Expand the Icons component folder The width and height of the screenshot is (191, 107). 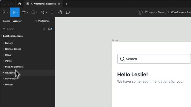(x=3, y=55)
